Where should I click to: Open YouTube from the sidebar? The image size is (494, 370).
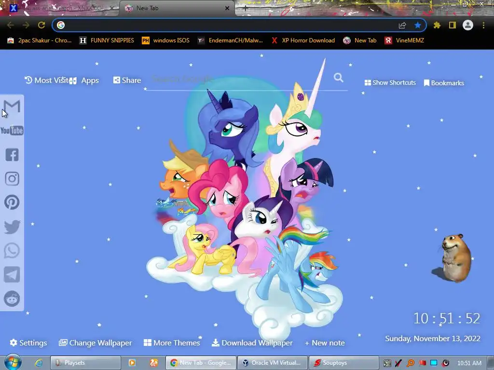[12, 130]
